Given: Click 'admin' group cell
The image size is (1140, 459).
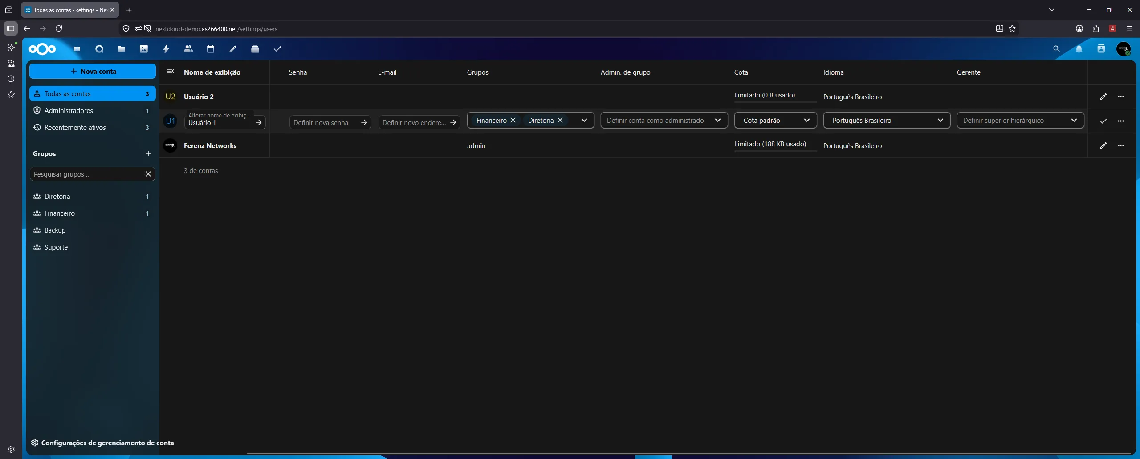Looking at the screenshot, I should [476, 145].
